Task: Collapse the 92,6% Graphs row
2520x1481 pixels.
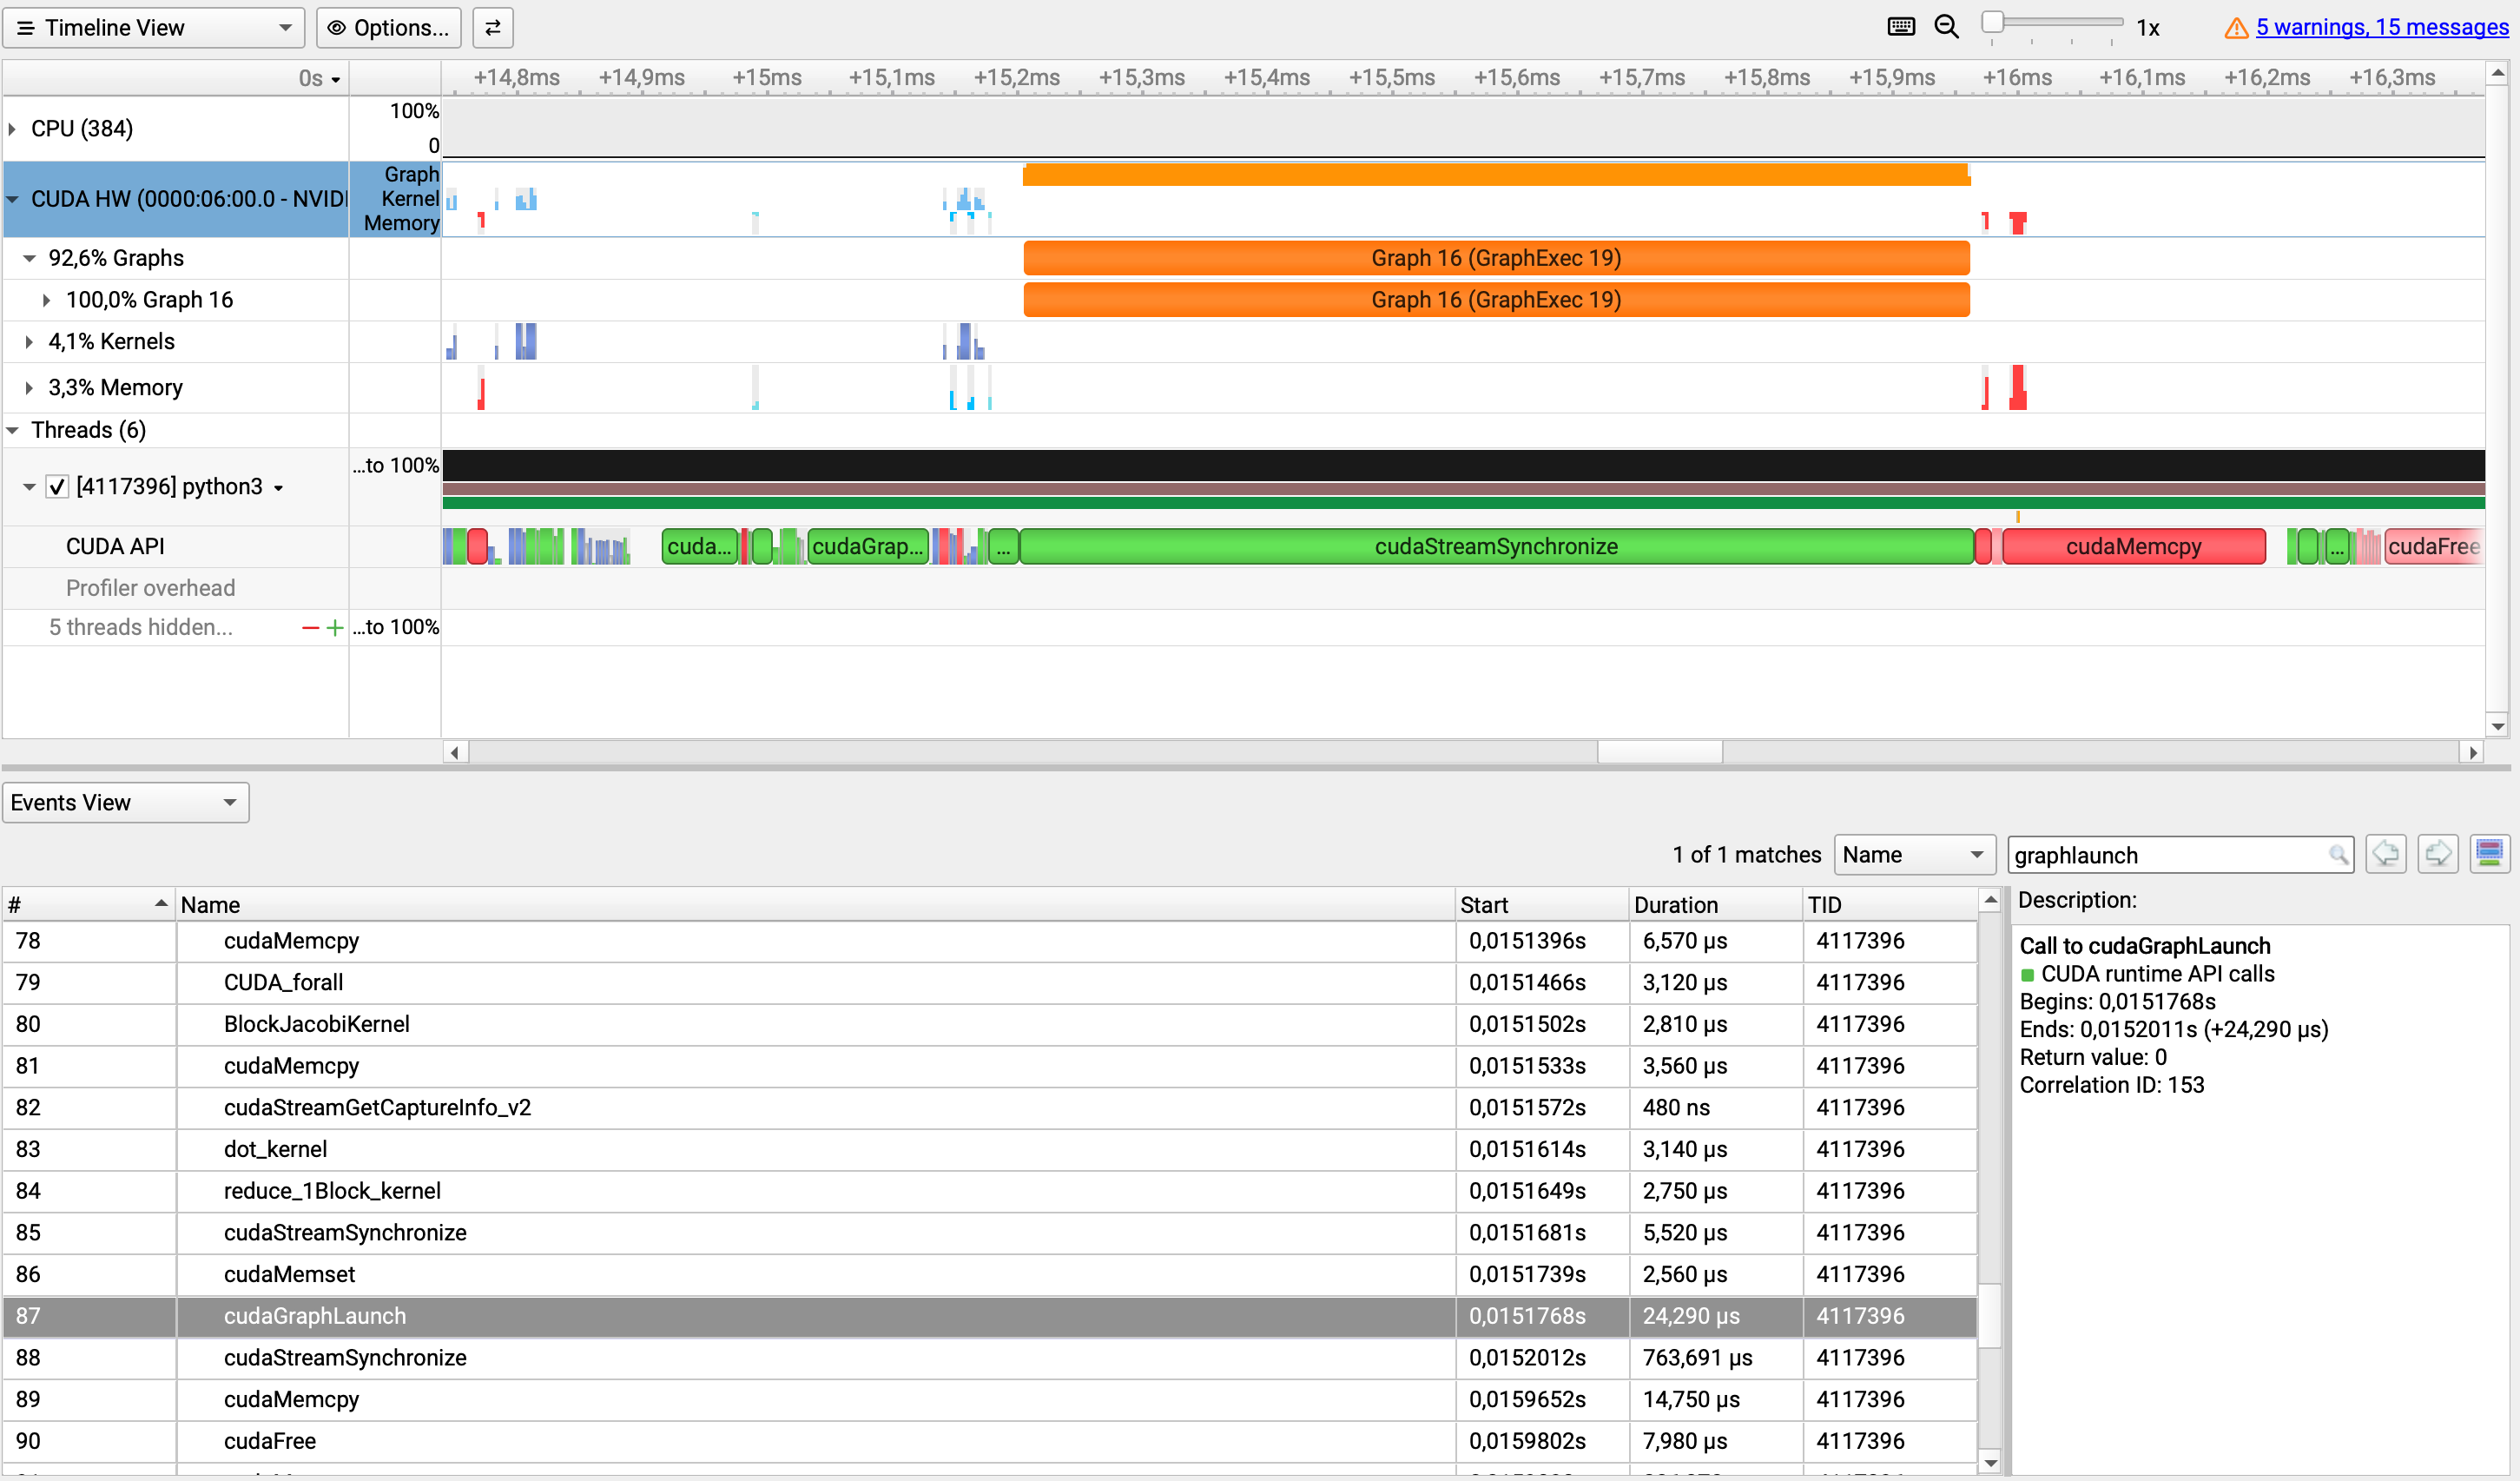Action: click(30, 258)
